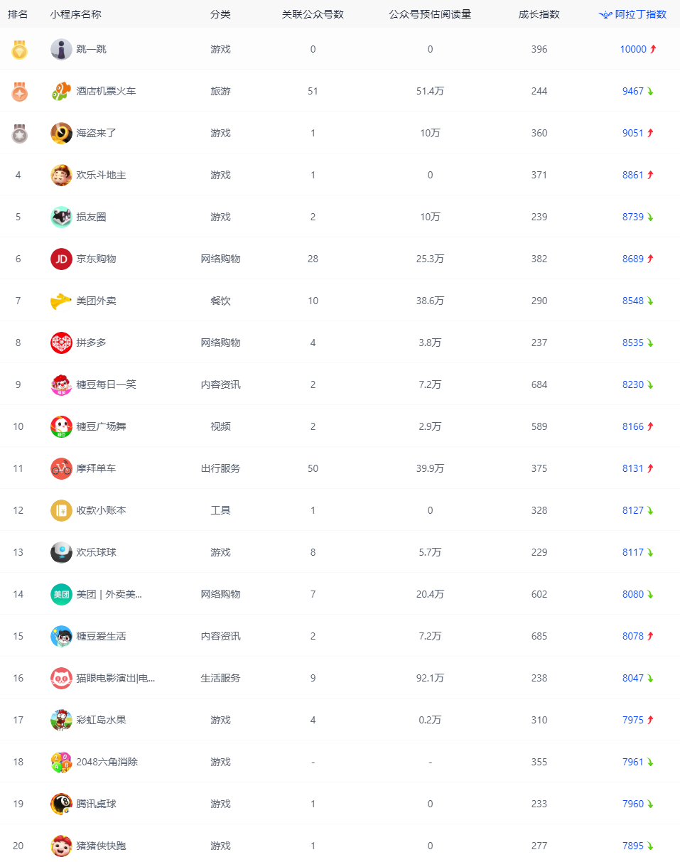Click the 收款小账本 ledger icon
Image resolution: width=680 pixels, height=862 pixels.
[x=61, y=510]
